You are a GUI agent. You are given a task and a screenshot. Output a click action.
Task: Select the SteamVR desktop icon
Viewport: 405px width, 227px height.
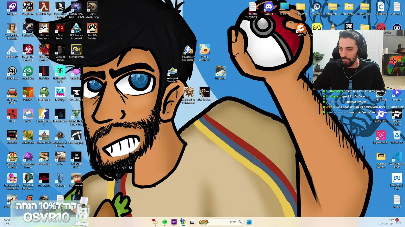click(317, 9)
